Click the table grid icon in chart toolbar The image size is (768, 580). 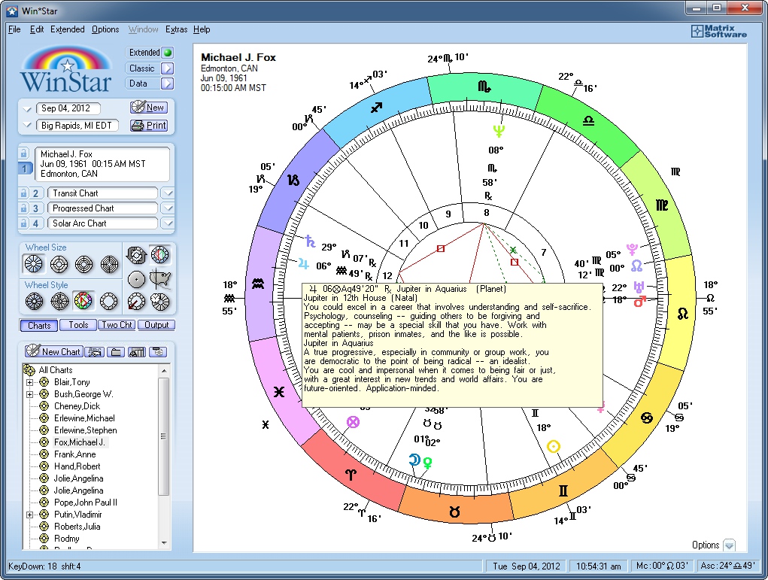[137, 352]
